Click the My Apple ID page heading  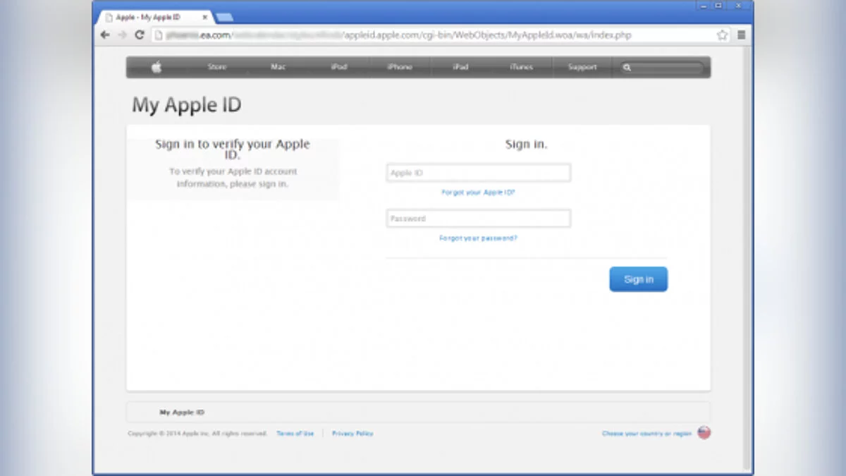point(187,105)
